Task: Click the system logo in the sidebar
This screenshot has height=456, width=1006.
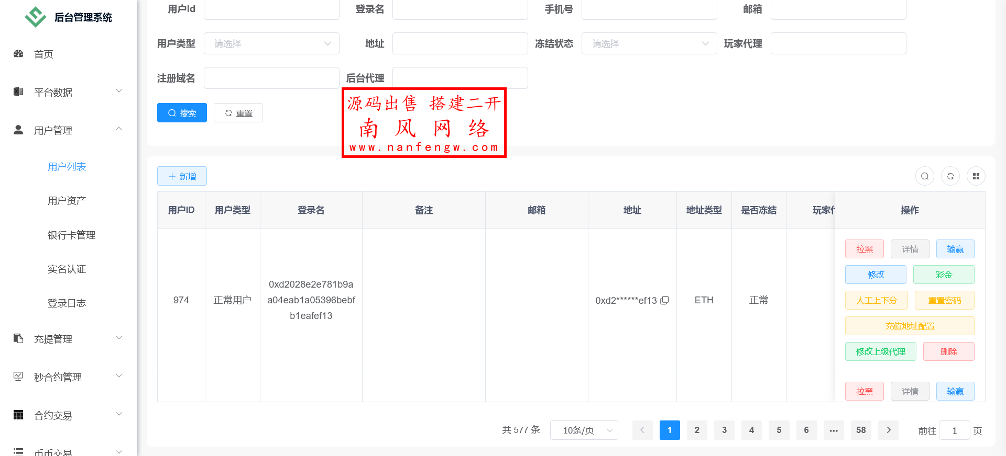Action: 36,17
